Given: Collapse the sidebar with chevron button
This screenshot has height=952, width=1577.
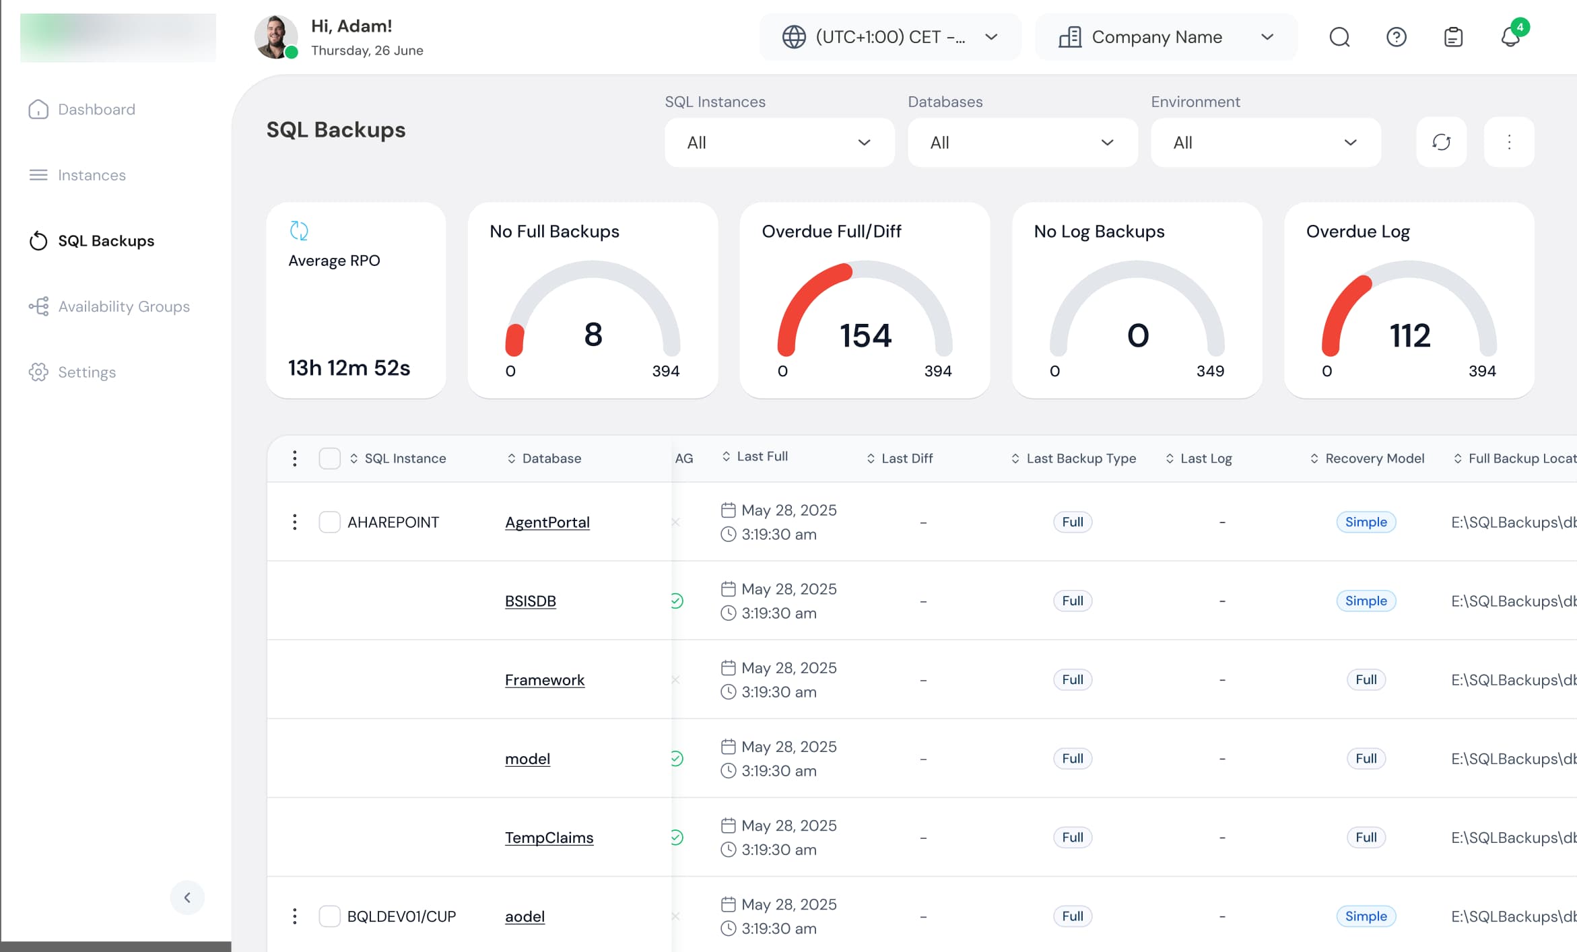Looking at the screenshot, I should click(187, 897).
